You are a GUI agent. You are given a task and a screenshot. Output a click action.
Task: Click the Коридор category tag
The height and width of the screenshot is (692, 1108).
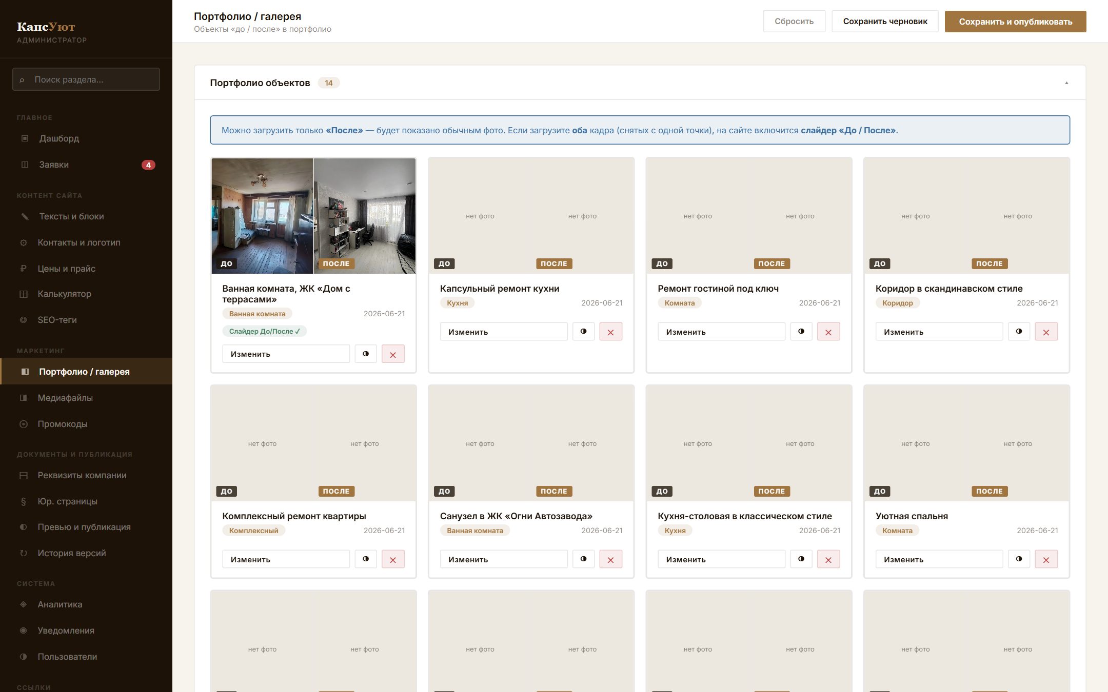897,303
